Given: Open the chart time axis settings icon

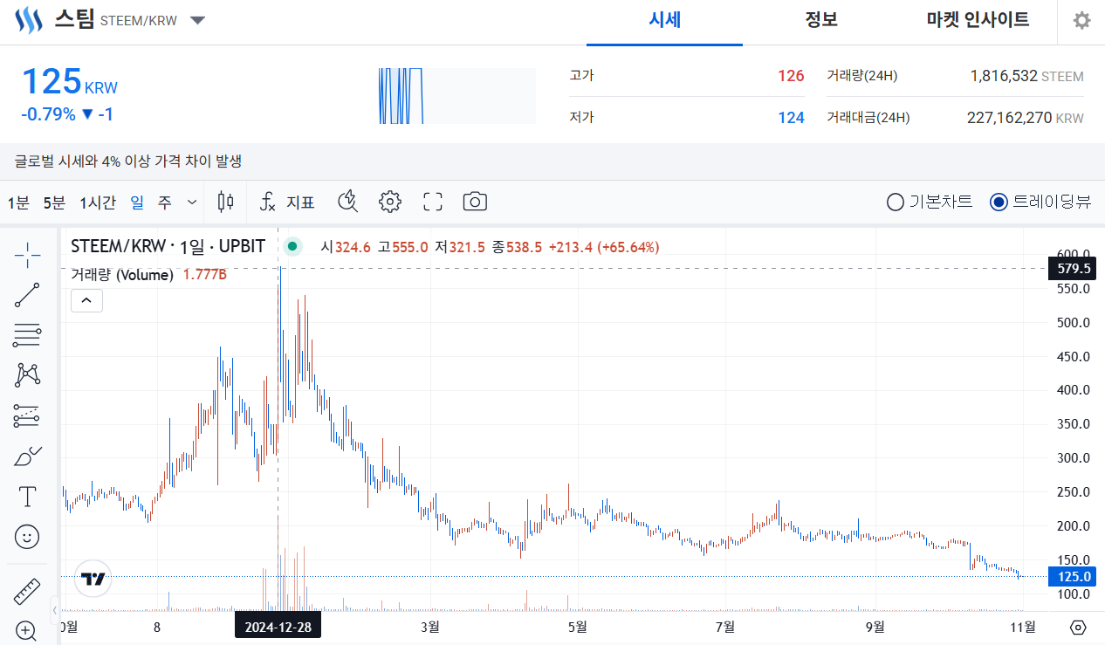Looking at the screenshot, I should click(x=1078, y=628).
